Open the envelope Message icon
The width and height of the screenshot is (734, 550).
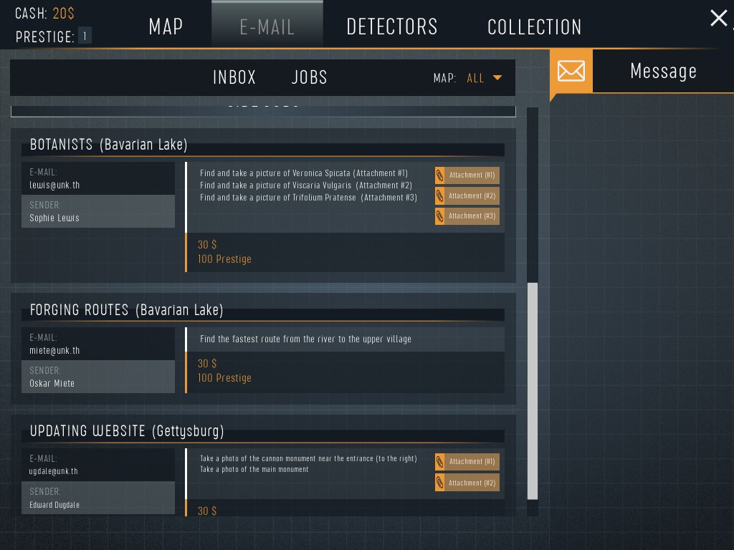571,71
